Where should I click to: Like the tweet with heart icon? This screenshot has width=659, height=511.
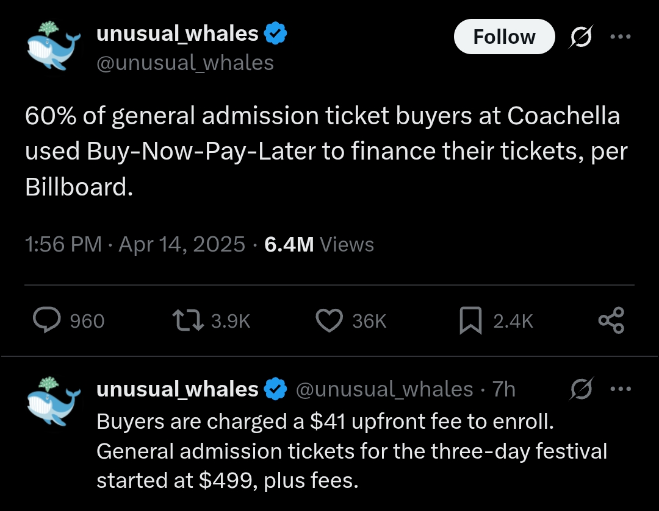[x=329, y=320]
